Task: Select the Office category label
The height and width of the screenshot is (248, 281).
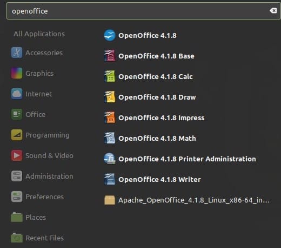Action: [x=36, y=114]
